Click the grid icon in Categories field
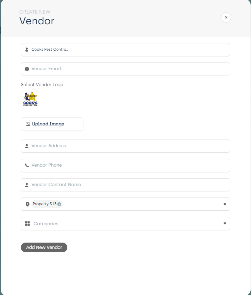 click(x=27, y=224)
